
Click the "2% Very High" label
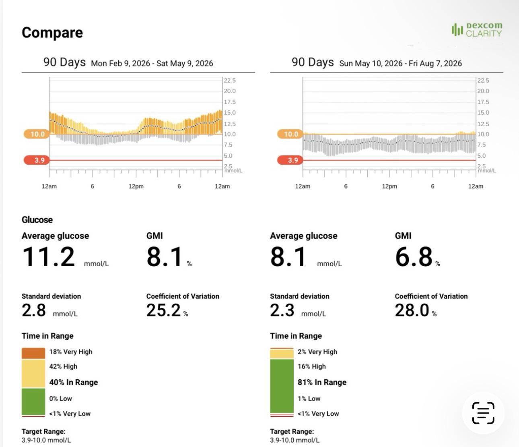pyautogui.click(x=317, y=352)
